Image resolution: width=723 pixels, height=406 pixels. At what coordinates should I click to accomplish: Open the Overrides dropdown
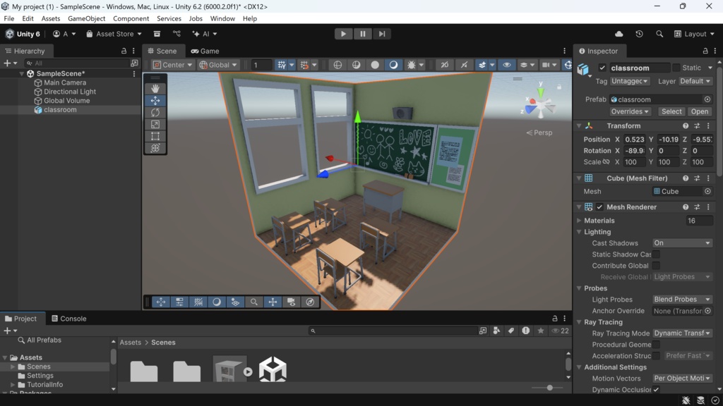[x=629, y=111]
